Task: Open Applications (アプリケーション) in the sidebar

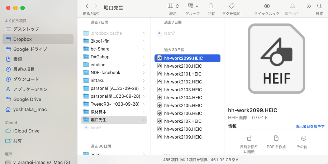Action: pos(38,89)
